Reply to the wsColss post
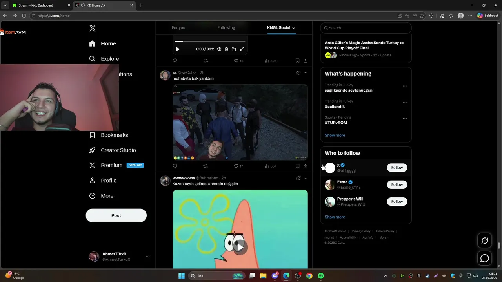 [x=175, y=166]
